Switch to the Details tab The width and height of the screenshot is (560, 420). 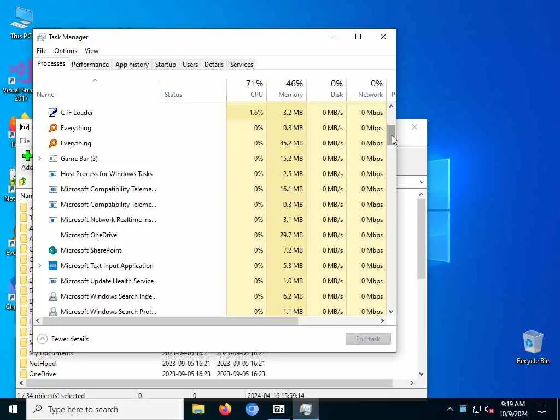point(214,65)
